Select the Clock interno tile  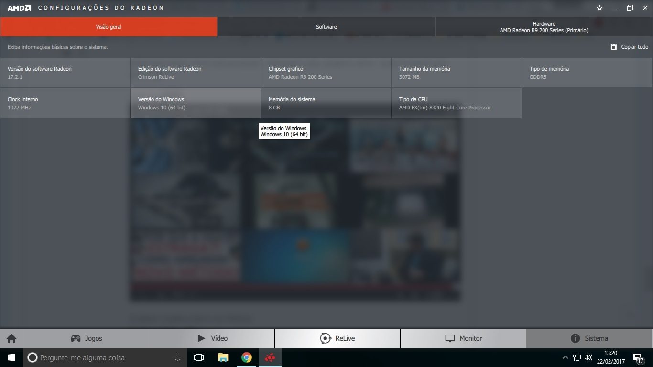[x=65, y=103]
